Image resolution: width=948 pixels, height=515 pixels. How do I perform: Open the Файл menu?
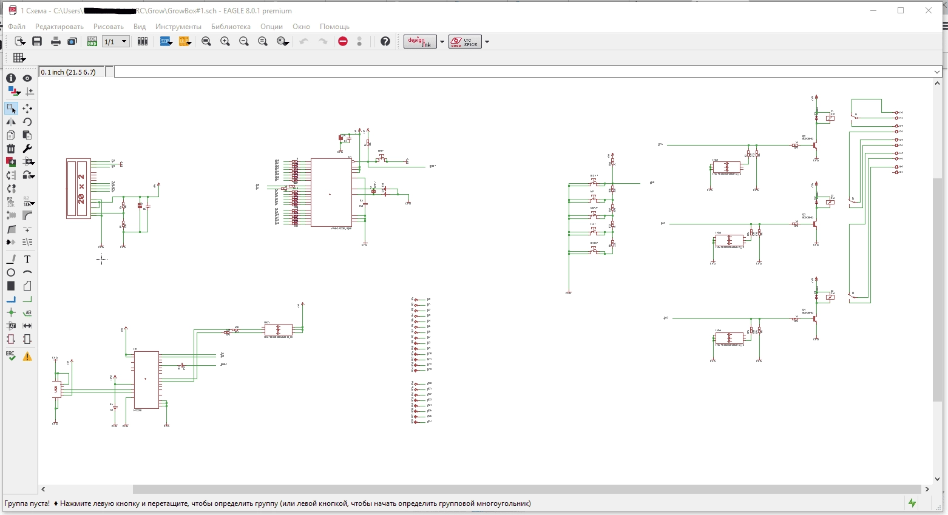click(x=16, y=27)
